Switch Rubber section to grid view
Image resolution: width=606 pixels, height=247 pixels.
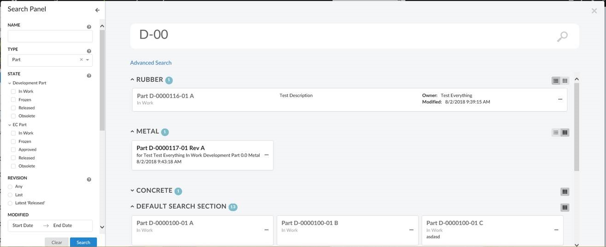pyautogui.click(x=565, y=81)
